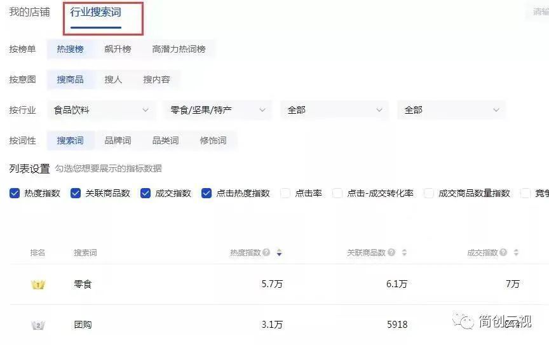Click the search keyword 团购
Image resolution: width=549 pixels, height=345 pixels.
(x=83, y=325)
